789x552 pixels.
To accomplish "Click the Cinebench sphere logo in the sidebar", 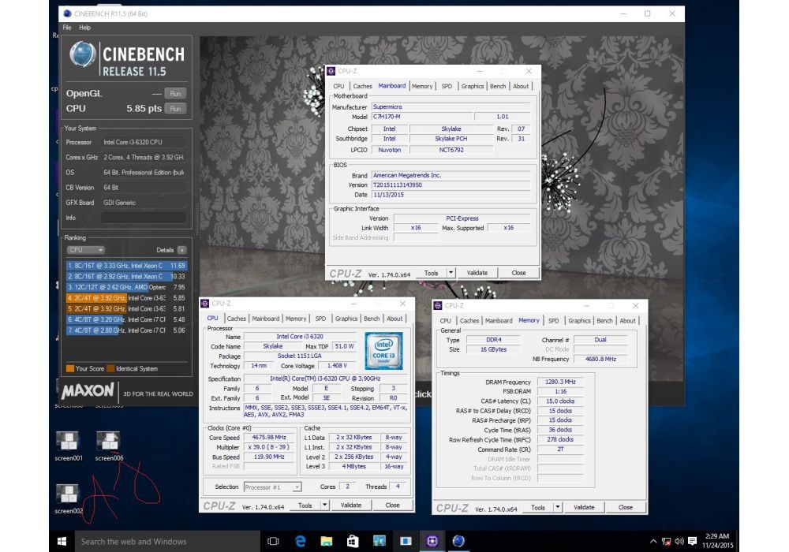I will [x=83, y=54].
